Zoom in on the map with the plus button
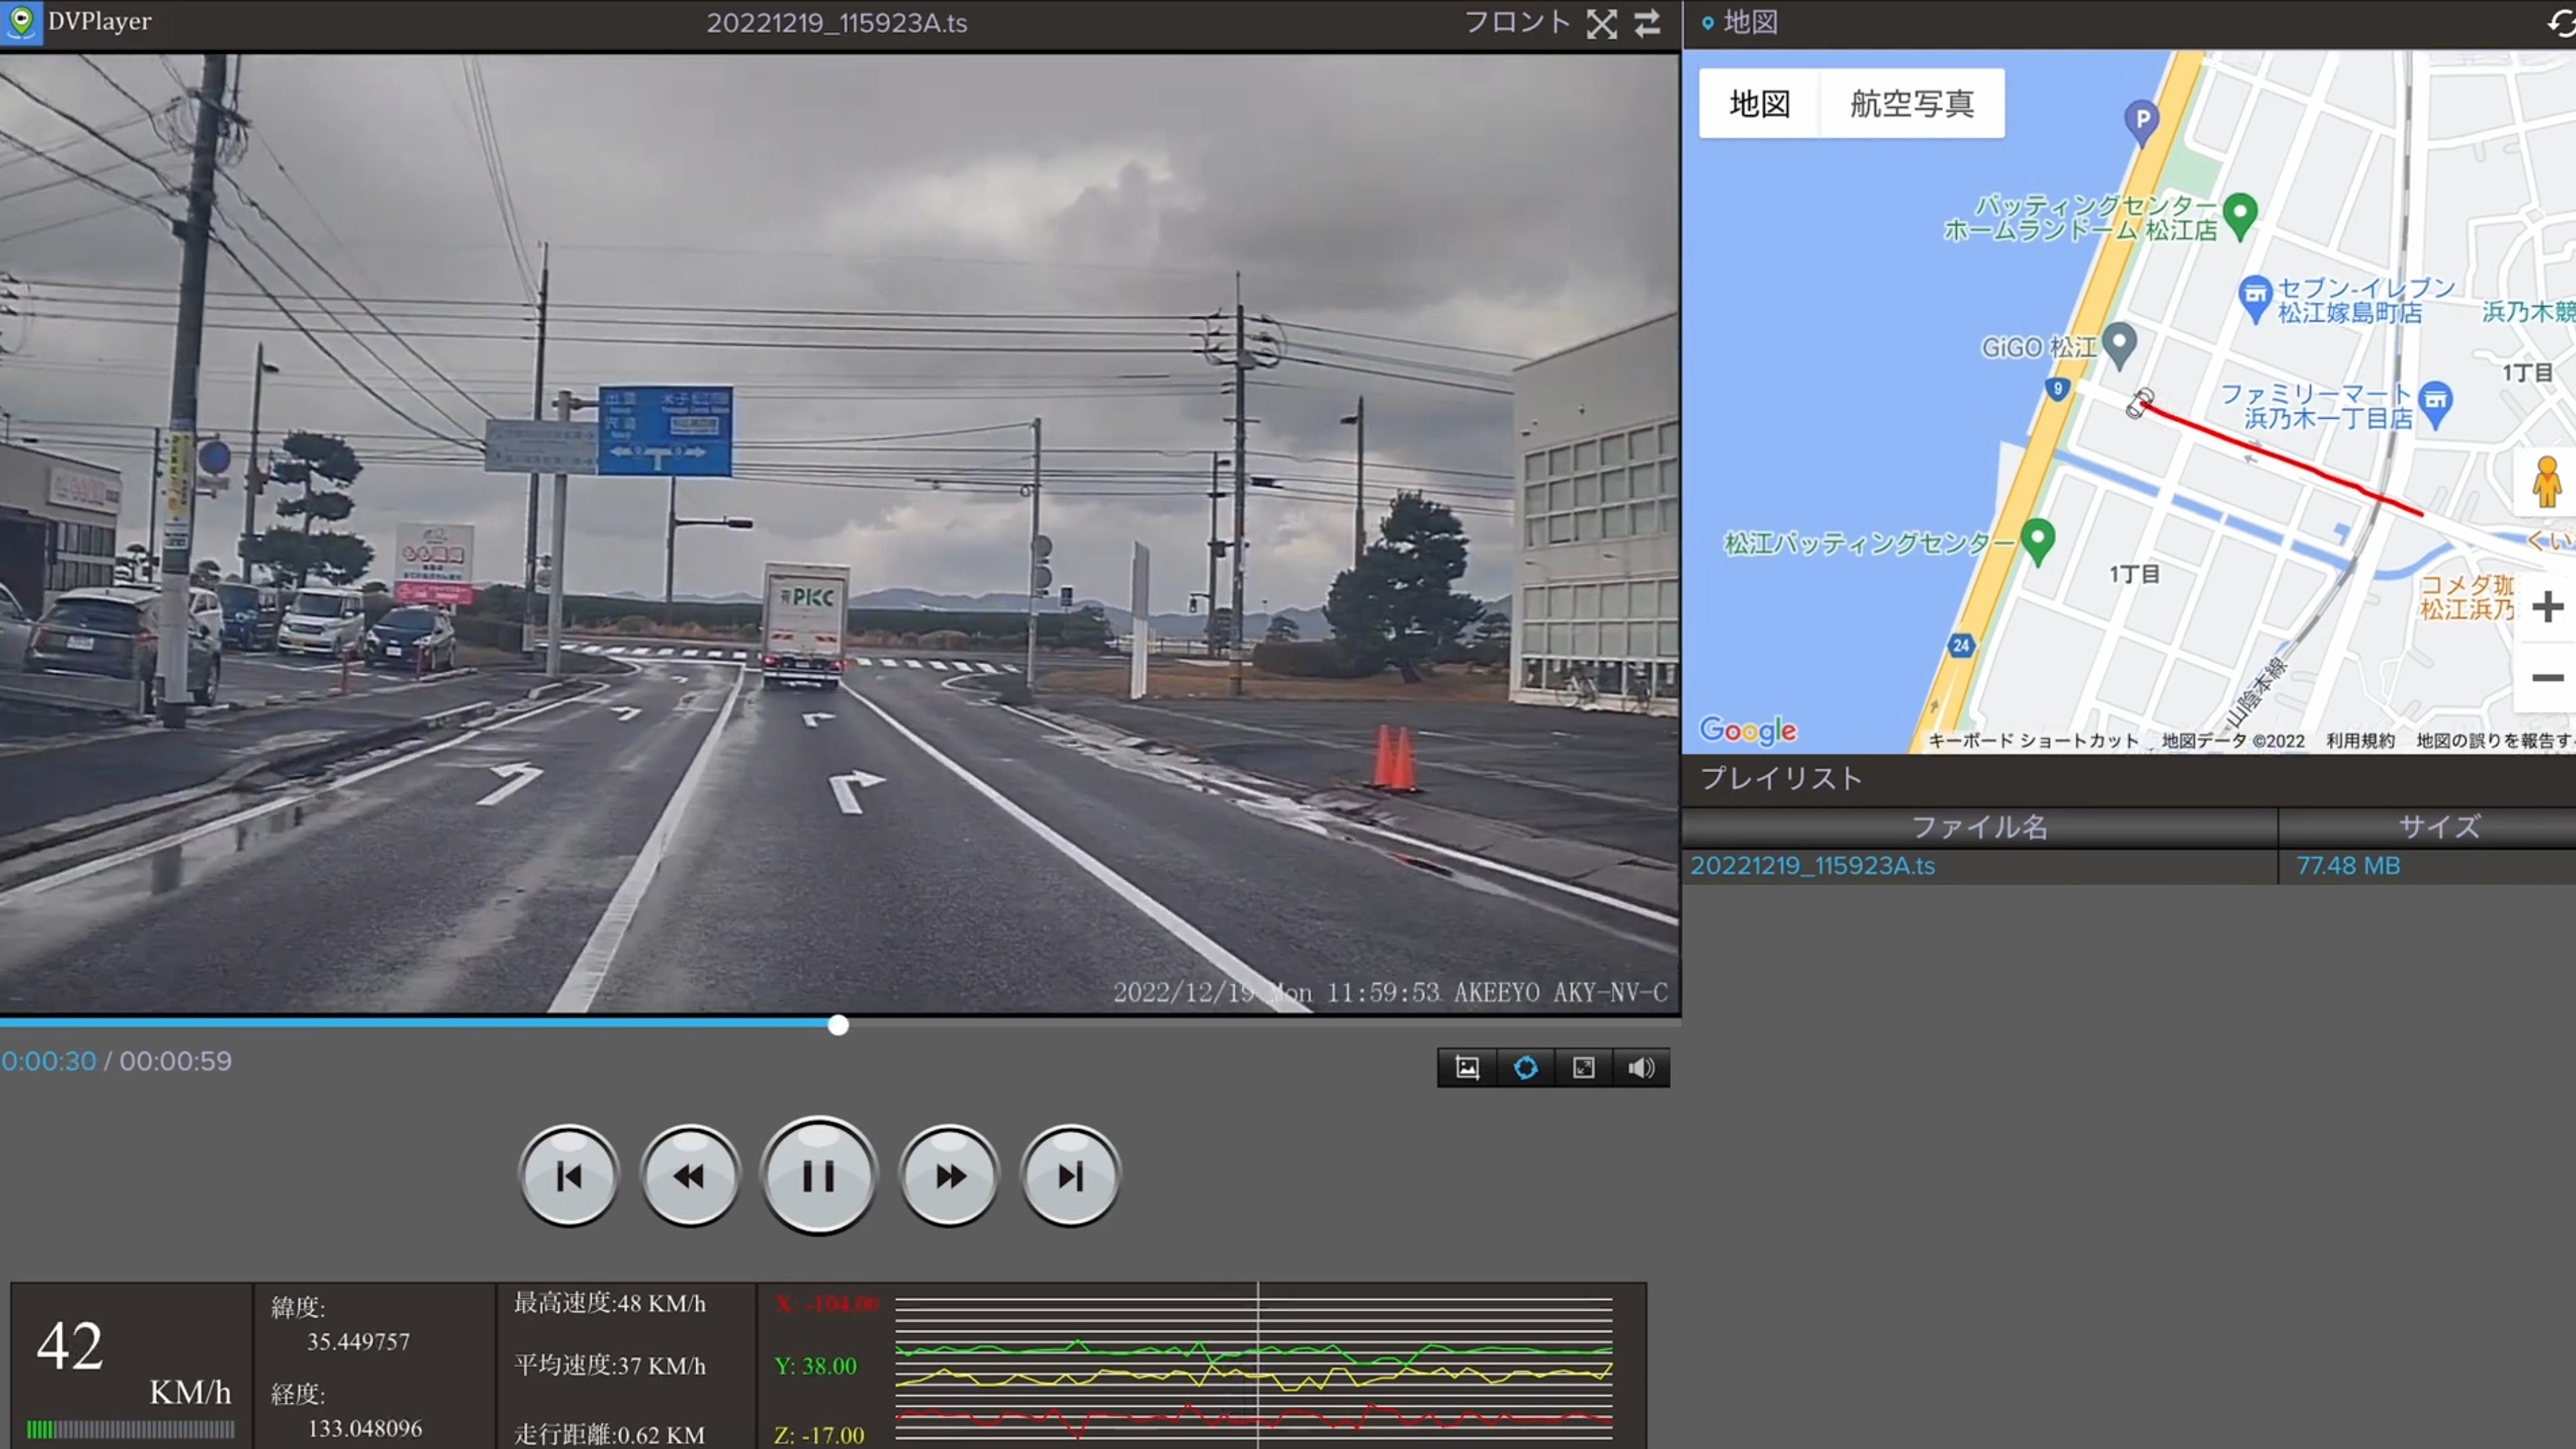2576x1449 pixels. point(2547,606)
